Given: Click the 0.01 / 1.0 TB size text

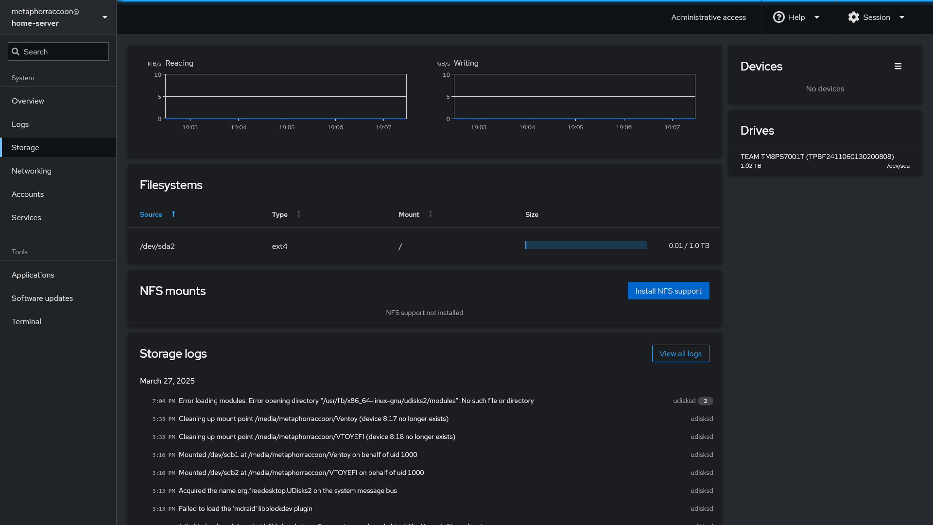Looking at the screenshot, I should (x=689, y=245).
